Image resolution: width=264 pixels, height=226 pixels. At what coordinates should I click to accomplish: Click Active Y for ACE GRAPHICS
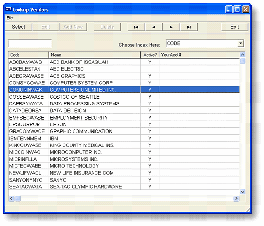(150, 76)
